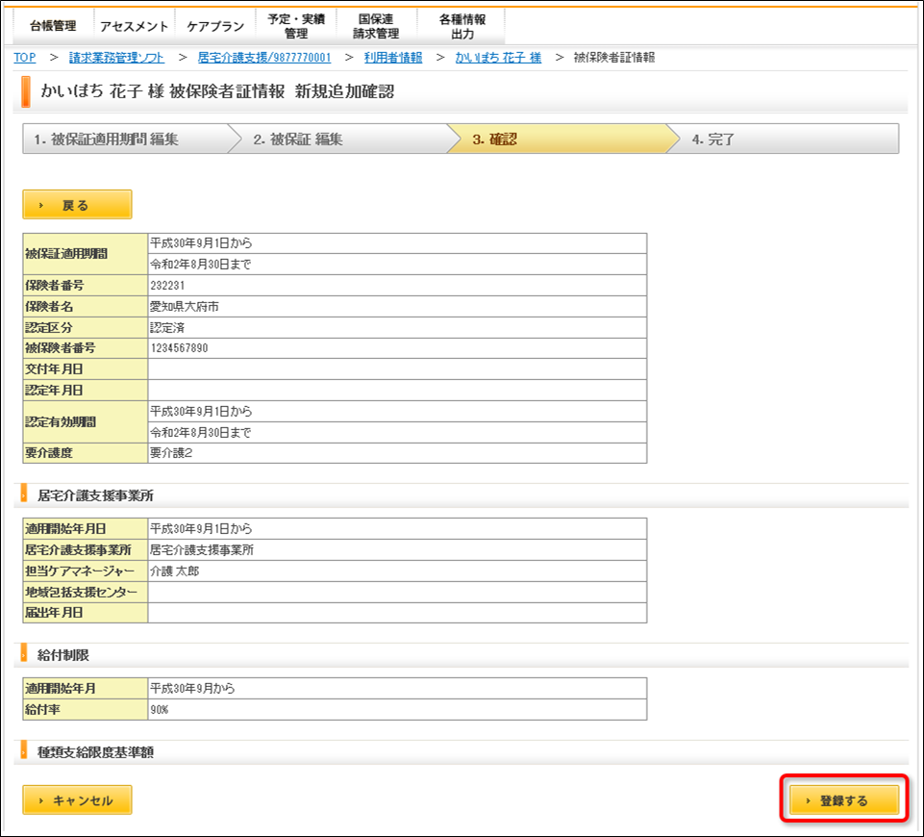Open 請求業務管理ソフト breadcrumb link
The height and width of the screenshot is (837, 924).
point(116,57)
